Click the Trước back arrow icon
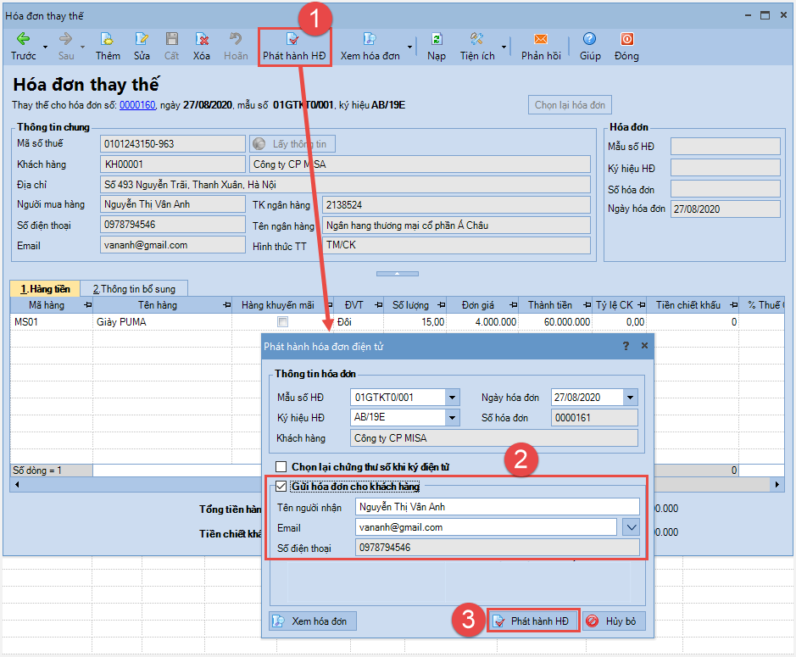Viewport: 796px width, 657px height. (24, 39)
